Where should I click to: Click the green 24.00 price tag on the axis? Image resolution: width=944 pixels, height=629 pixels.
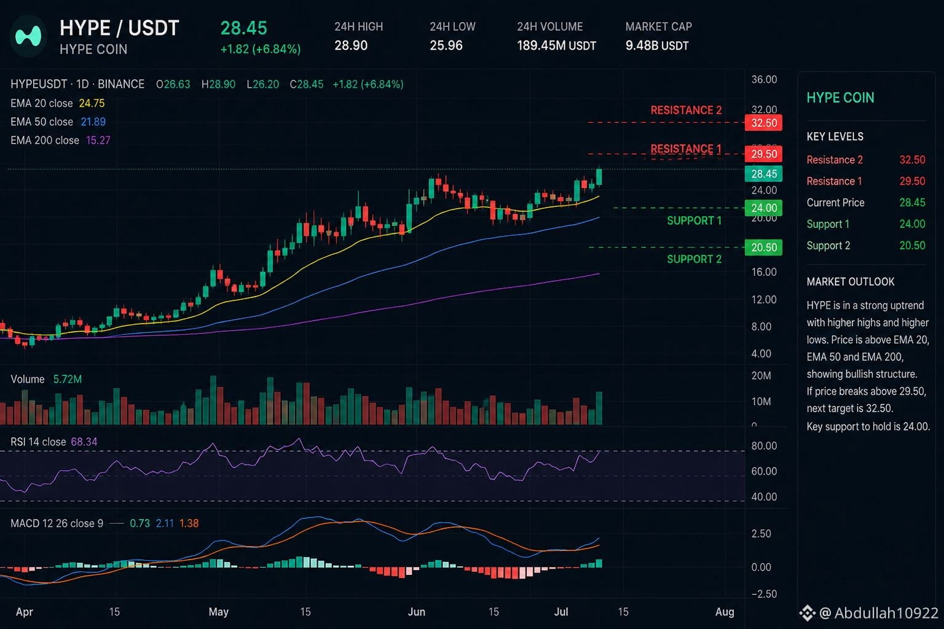click(x=763, y=208)
